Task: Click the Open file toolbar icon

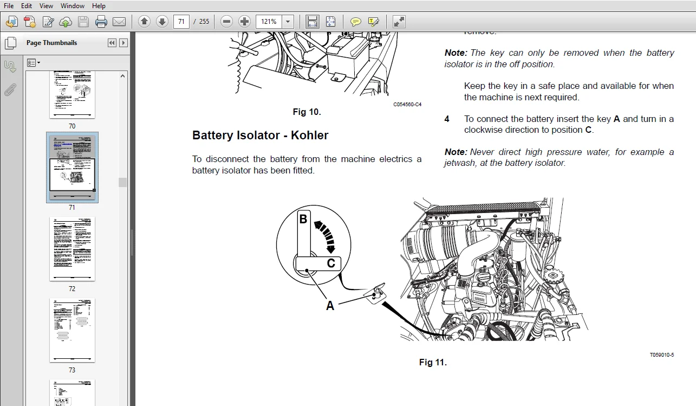Action: (x=12, y=22)
